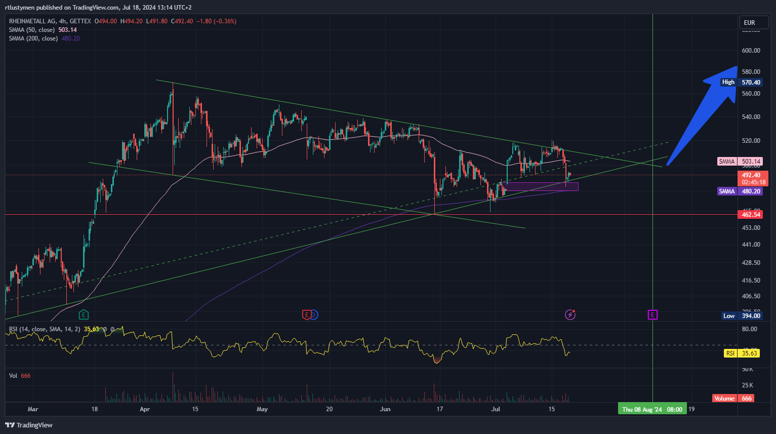Click the 406.50 price axis value
This screenshot has height=434, width=776.
[x=751, y=296]
